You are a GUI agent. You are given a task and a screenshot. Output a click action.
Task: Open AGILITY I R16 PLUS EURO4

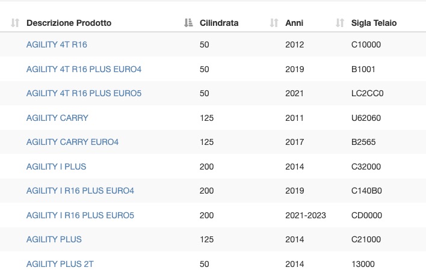[80, 191]
